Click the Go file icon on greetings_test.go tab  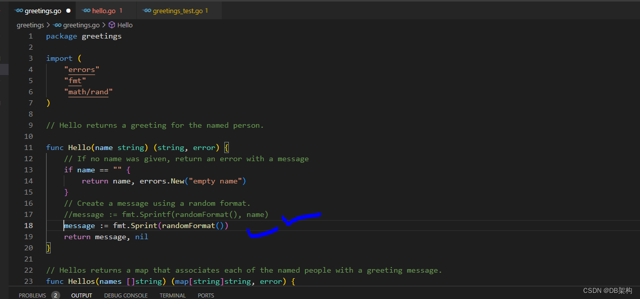coord(147,11)
